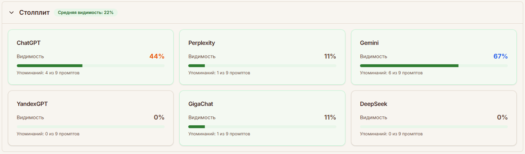Click Perplexity's 11% visibility value
This screenshot has height=154, width=525.
(x=330, y=56)
